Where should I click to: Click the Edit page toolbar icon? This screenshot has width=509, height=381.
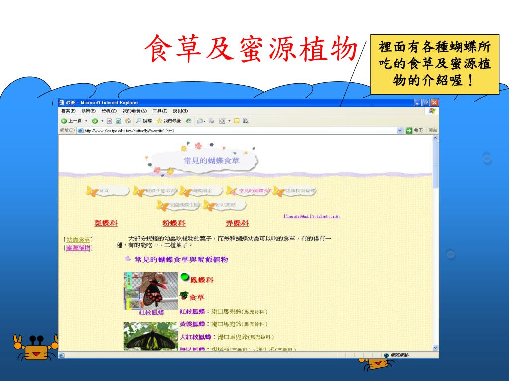click(x=222, y=121)
